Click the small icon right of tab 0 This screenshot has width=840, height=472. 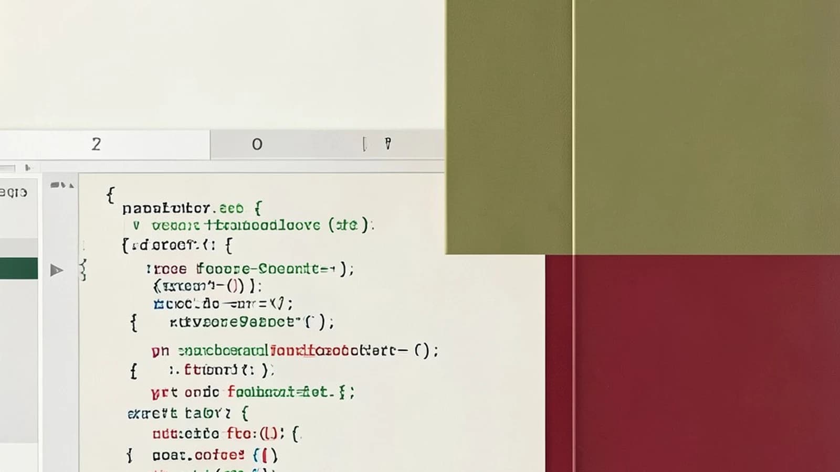[x=388, y=144]
